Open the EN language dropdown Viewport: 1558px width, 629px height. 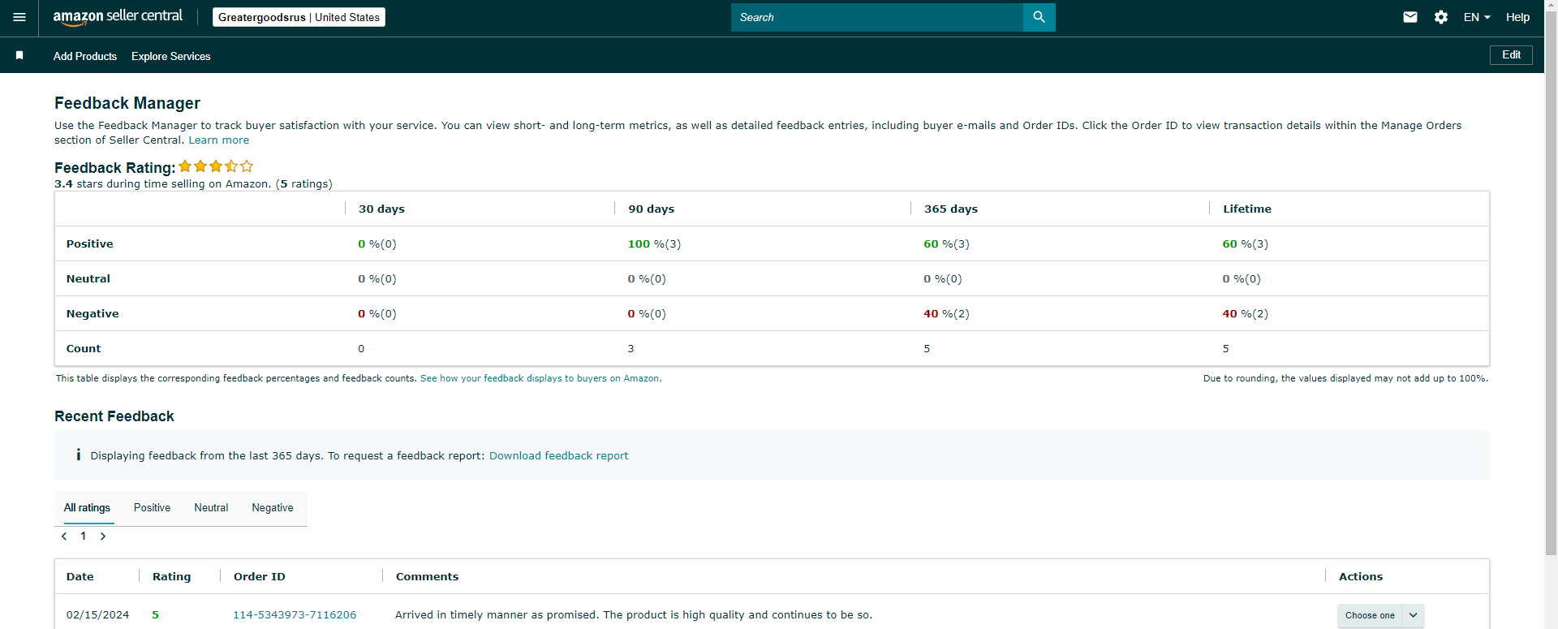[x=1477, y=17]
